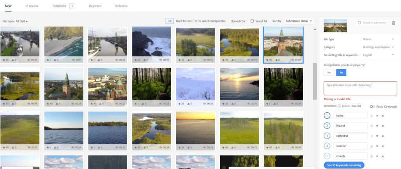
Task: Select the red-domed cathedral thumbnail 00:22
Action: (x=108, y=87)
